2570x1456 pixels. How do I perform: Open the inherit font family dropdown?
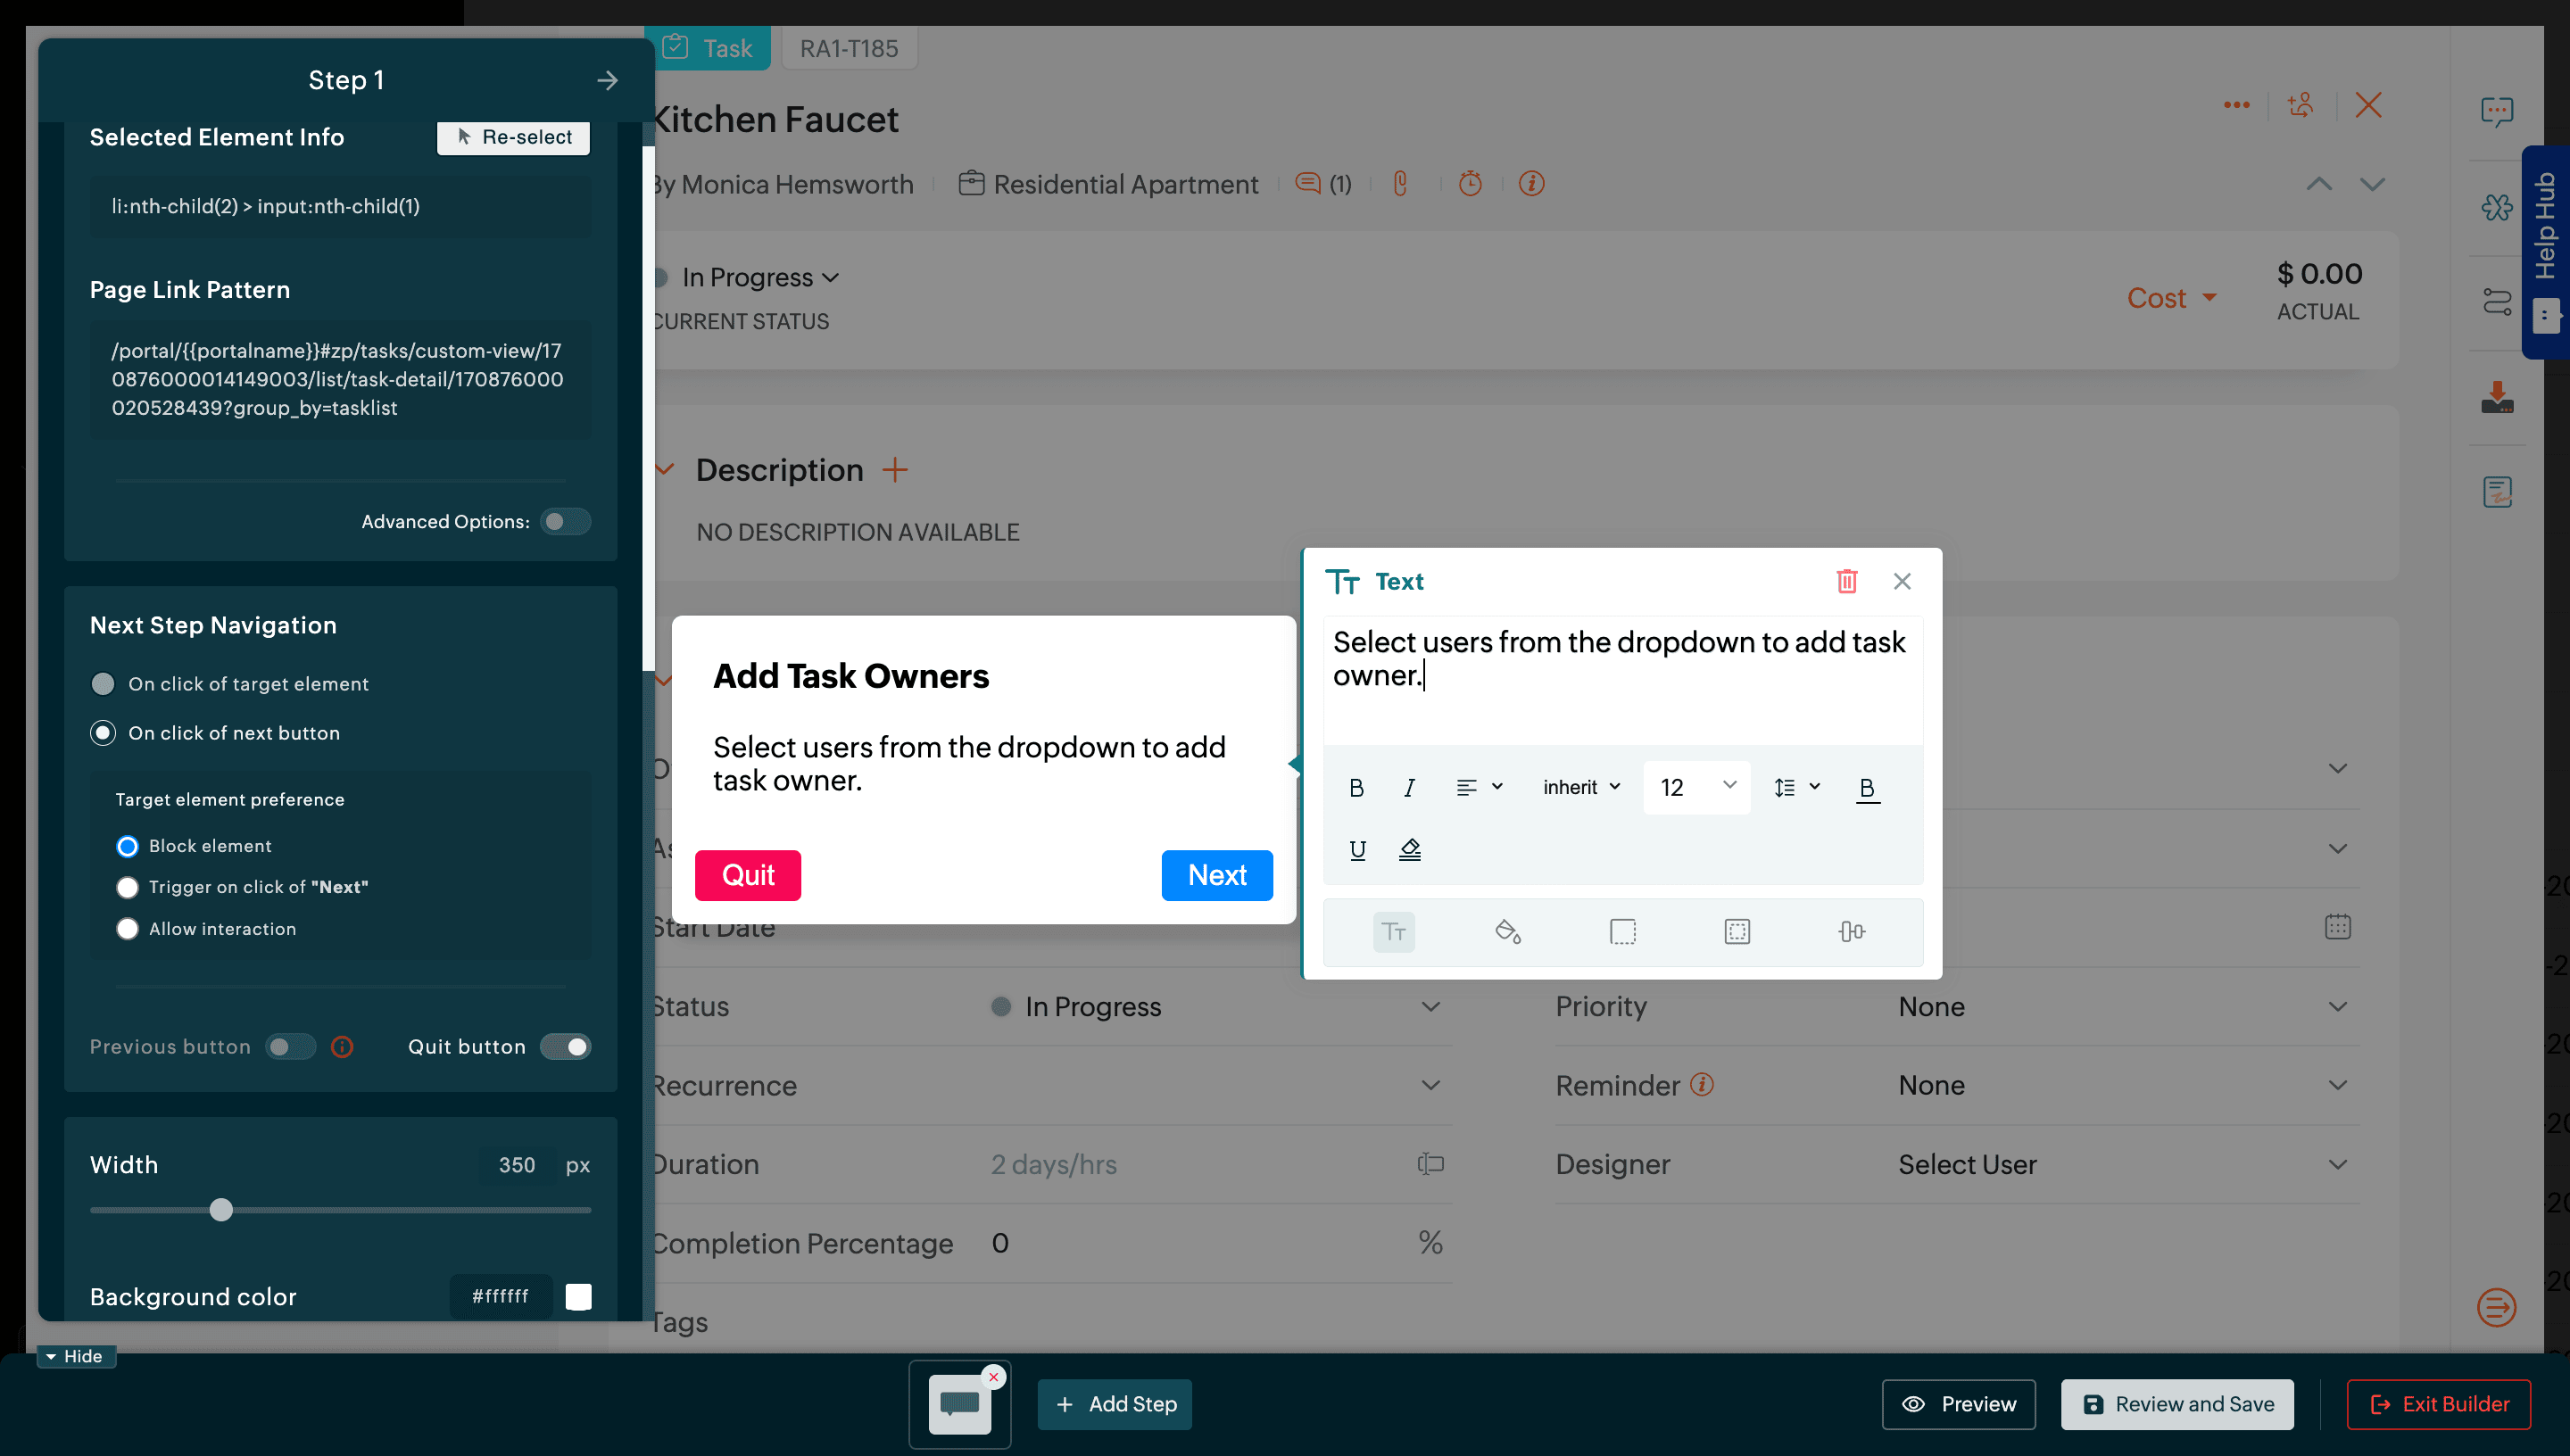tap(1580, 788)
